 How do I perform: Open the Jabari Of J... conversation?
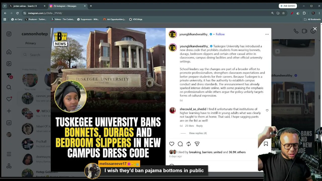tap(36, 129)
